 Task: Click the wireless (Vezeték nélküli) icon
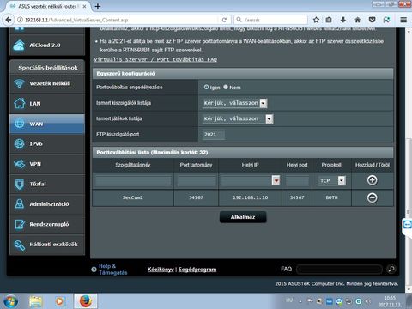click(x=19, y=83)
